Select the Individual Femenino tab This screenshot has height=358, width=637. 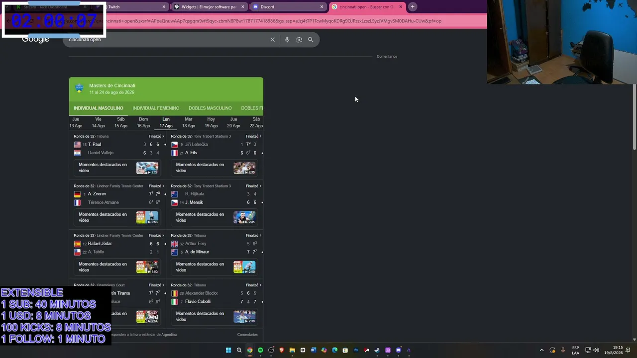pos(156,108)
